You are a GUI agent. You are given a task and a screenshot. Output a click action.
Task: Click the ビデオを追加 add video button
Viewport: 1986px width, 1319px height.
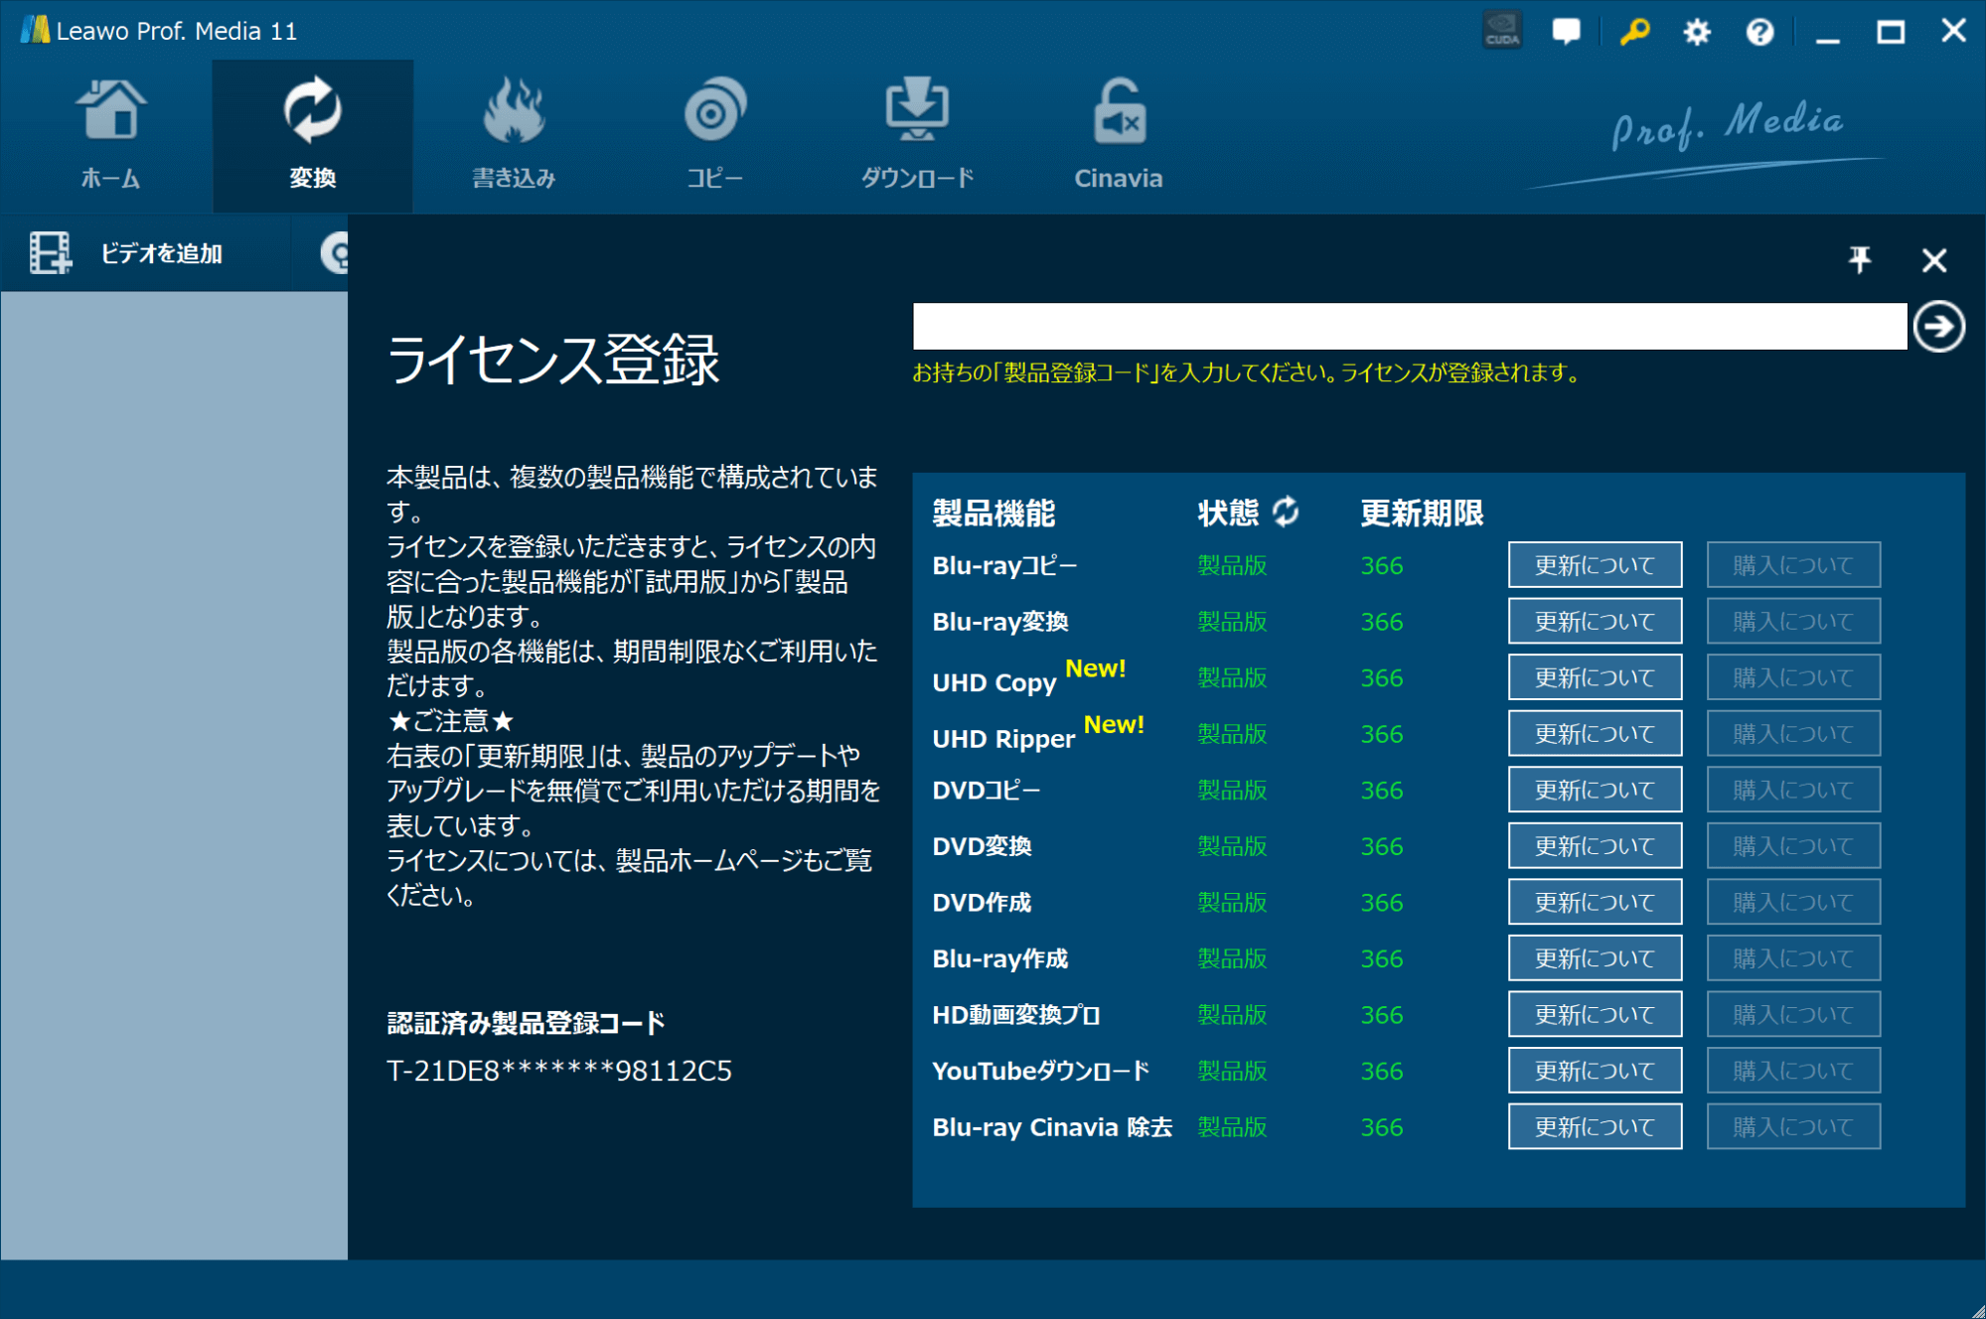(145, 253)
